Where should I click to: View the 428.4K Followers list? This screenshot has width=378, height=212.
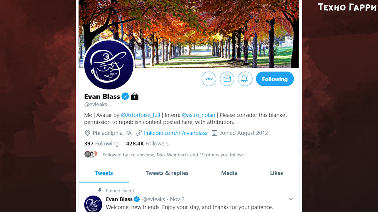point(147,144)
